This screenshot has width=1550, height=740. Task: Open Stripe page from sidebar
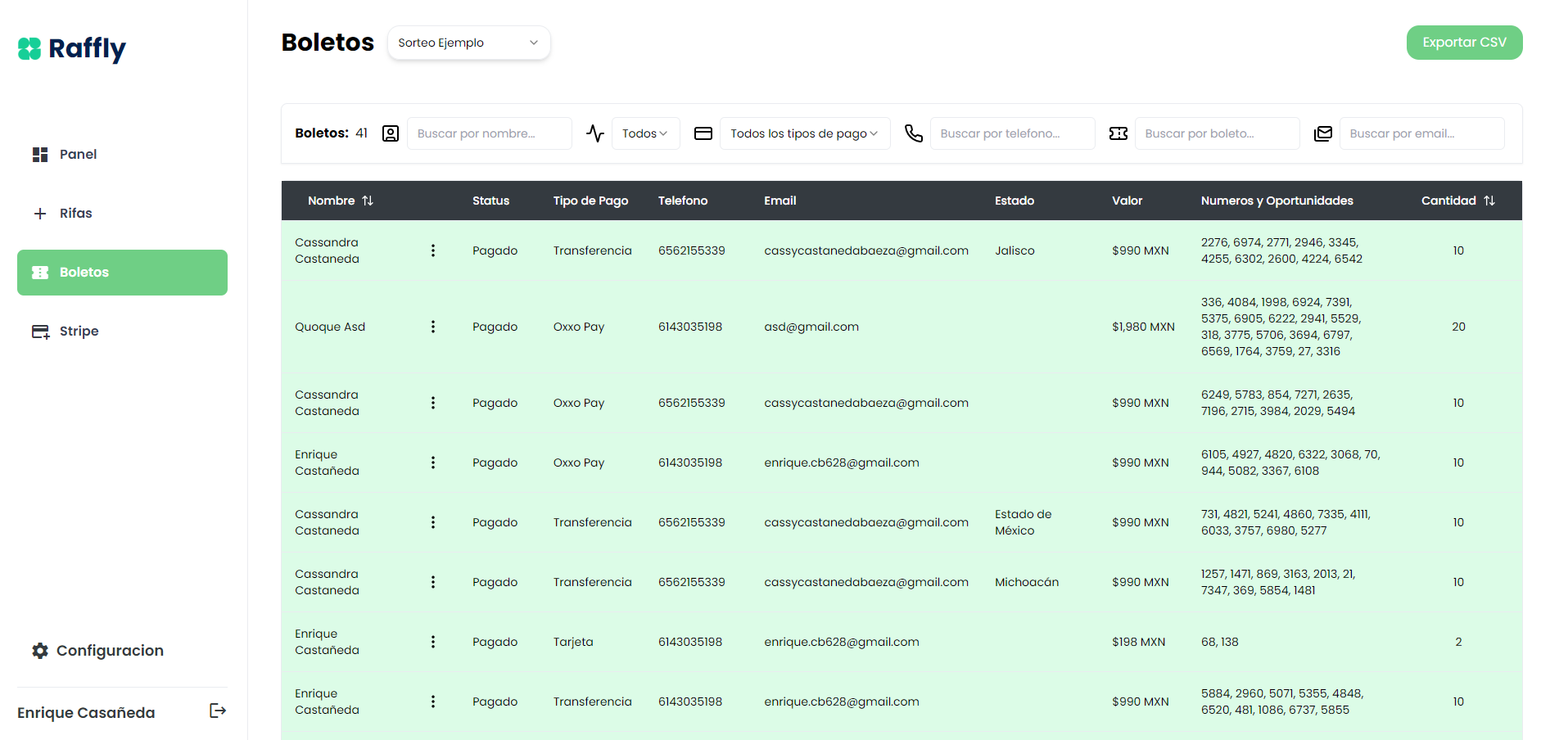coord(79,331)
